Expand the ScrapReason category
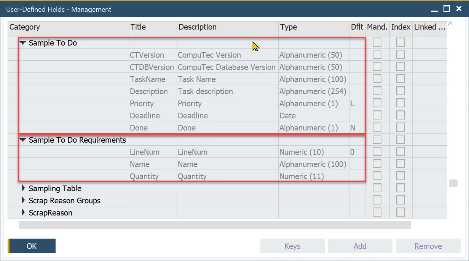Screen dimensions: 469x261 24,213
